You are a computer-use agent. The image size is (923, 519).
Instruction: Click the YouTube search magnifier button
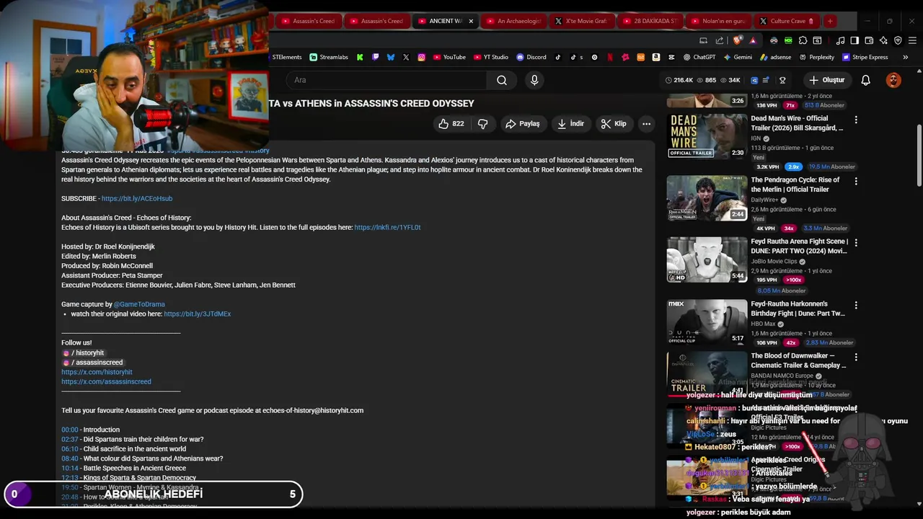coord(502,80)
